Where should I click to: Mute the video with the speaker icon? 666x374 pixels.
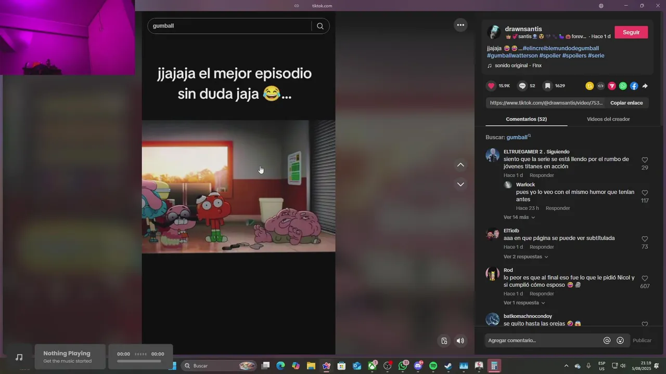tap(460, 341)
